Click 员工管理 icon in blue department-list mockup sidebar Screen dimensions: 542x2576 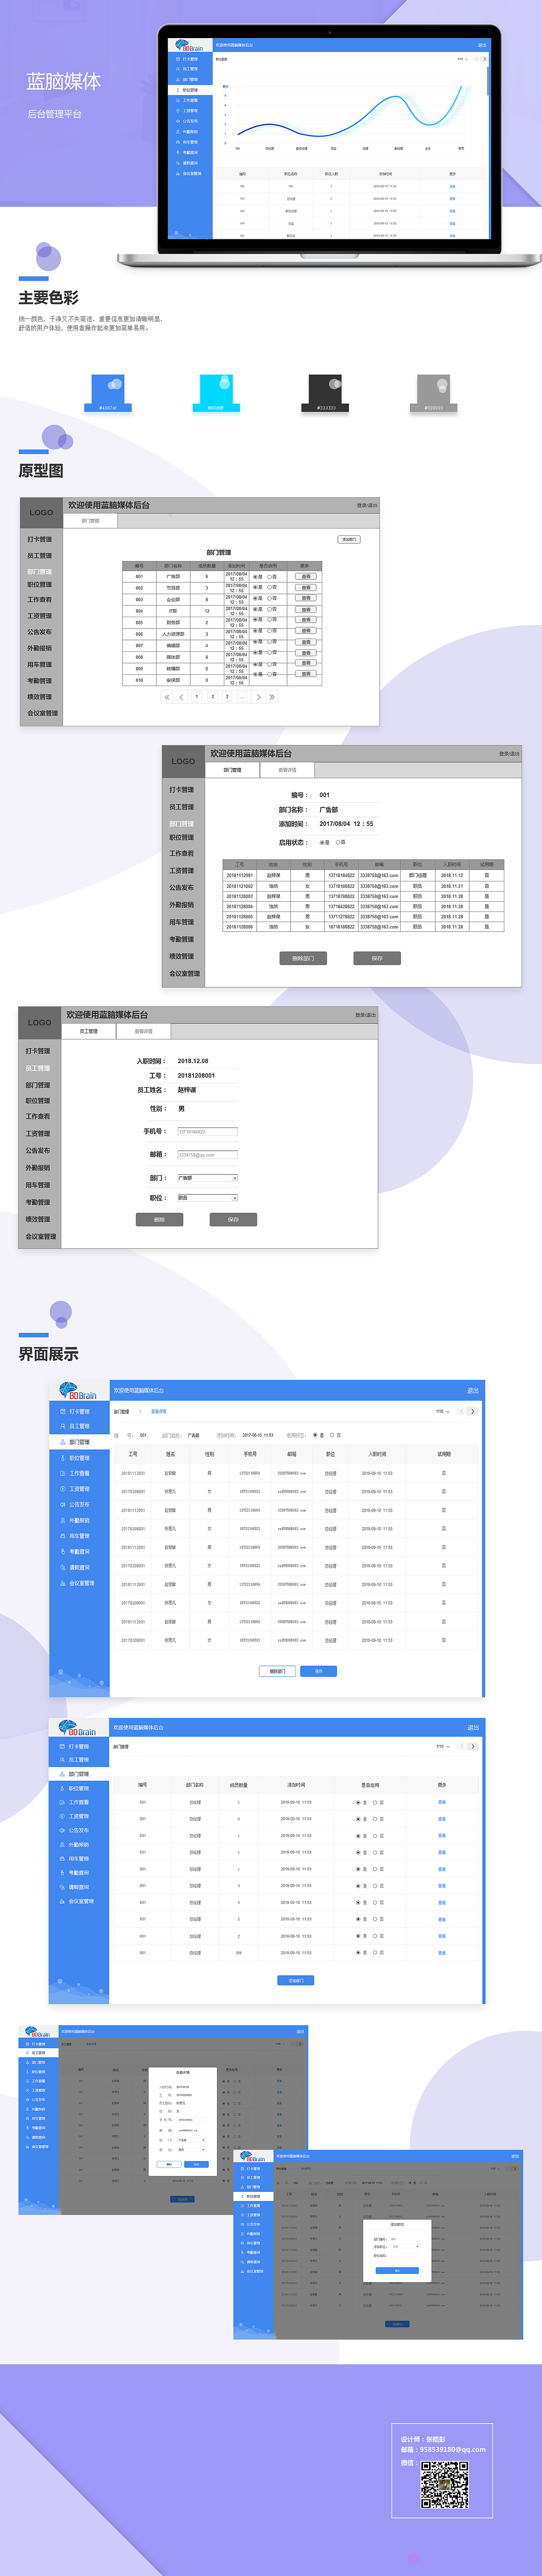coord(62,1760)
